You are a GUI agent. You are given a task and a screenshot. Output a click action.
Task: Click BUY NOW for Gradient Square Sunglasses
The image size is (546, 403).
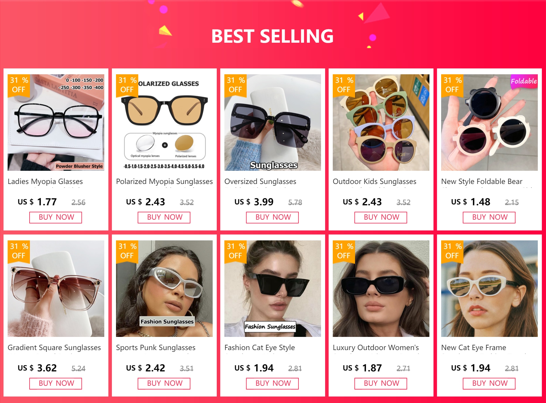point(56,383)
